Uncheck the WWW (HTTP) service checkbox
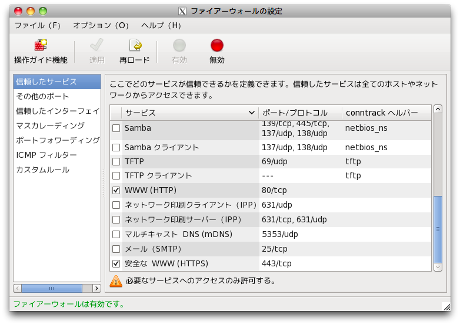The width and height of the screenshot is (460, 325). 116,191
